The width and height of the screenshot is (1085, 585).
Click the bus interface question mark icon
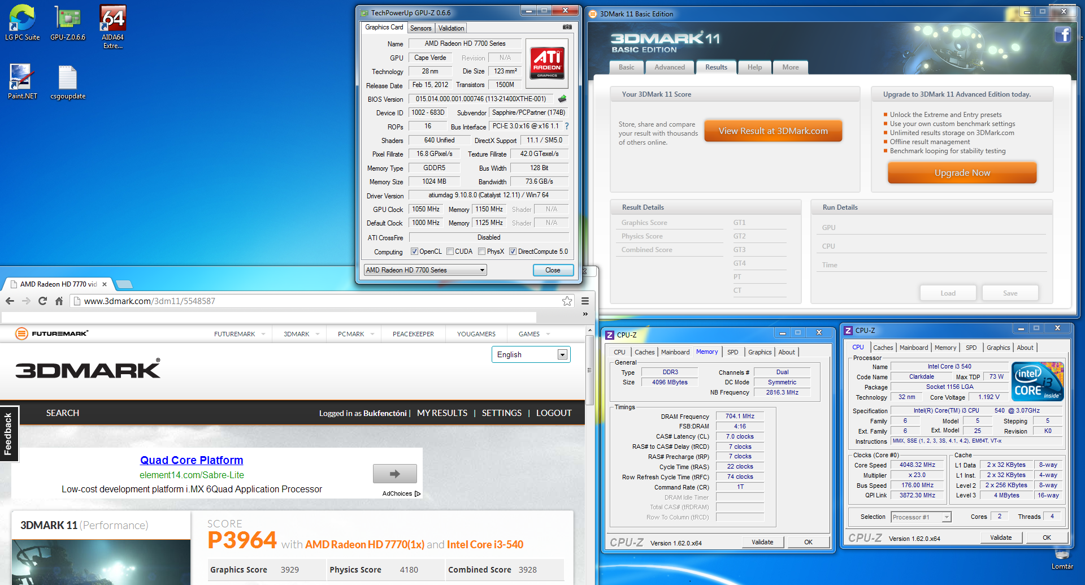pos(567,126)
